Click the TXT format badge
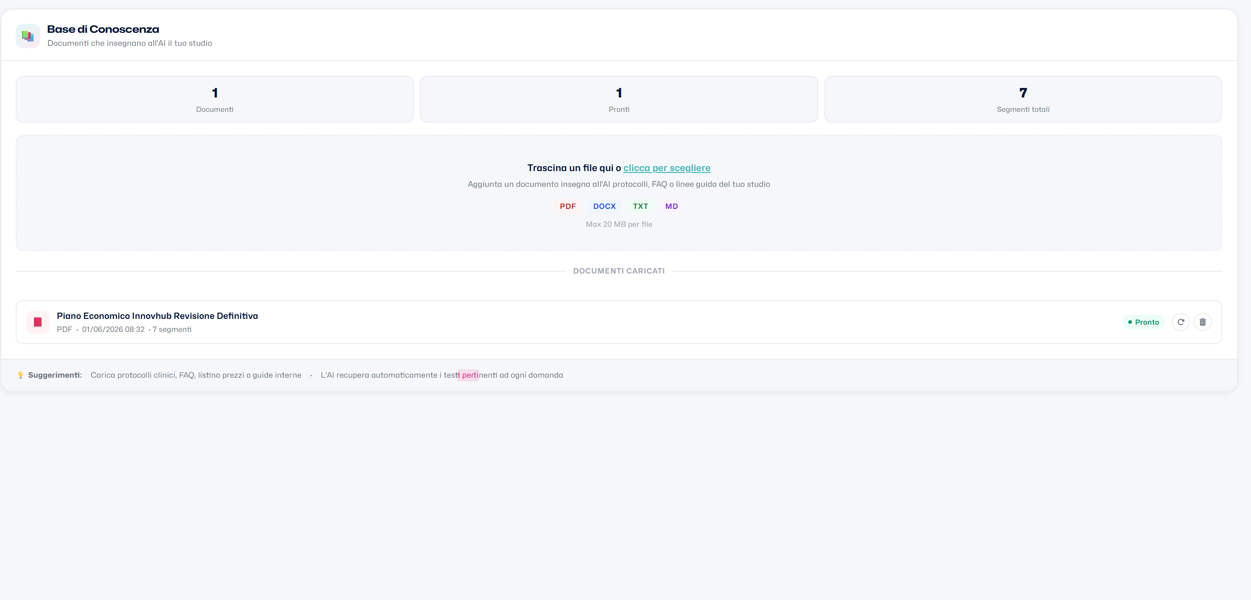This screenshot has height=600, width=1251. tap(640, 206)
